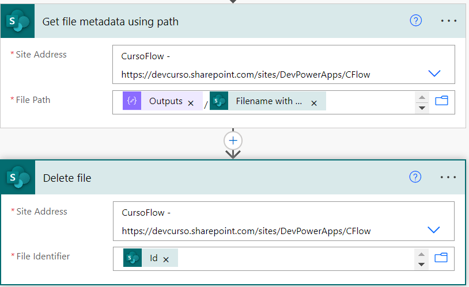Click purple expression icon on Outputs token

[x=132, y=101]
